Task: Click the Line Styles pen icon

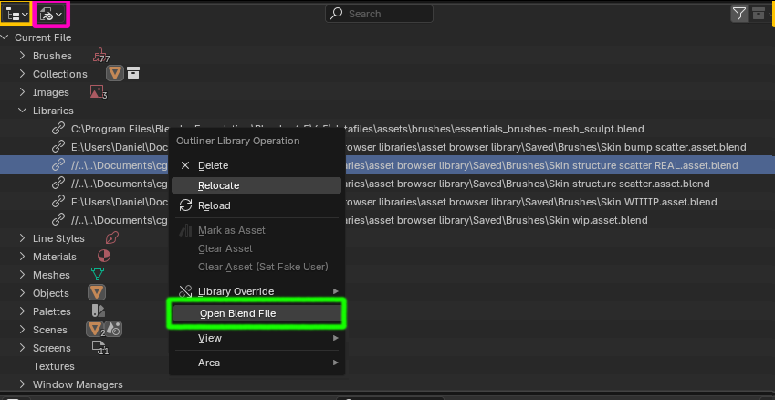Action: click(x=112, y=238)
